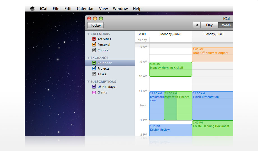The image size is (258, 151).
Task: Select the Projects calendar name
Action: [103, 68]
